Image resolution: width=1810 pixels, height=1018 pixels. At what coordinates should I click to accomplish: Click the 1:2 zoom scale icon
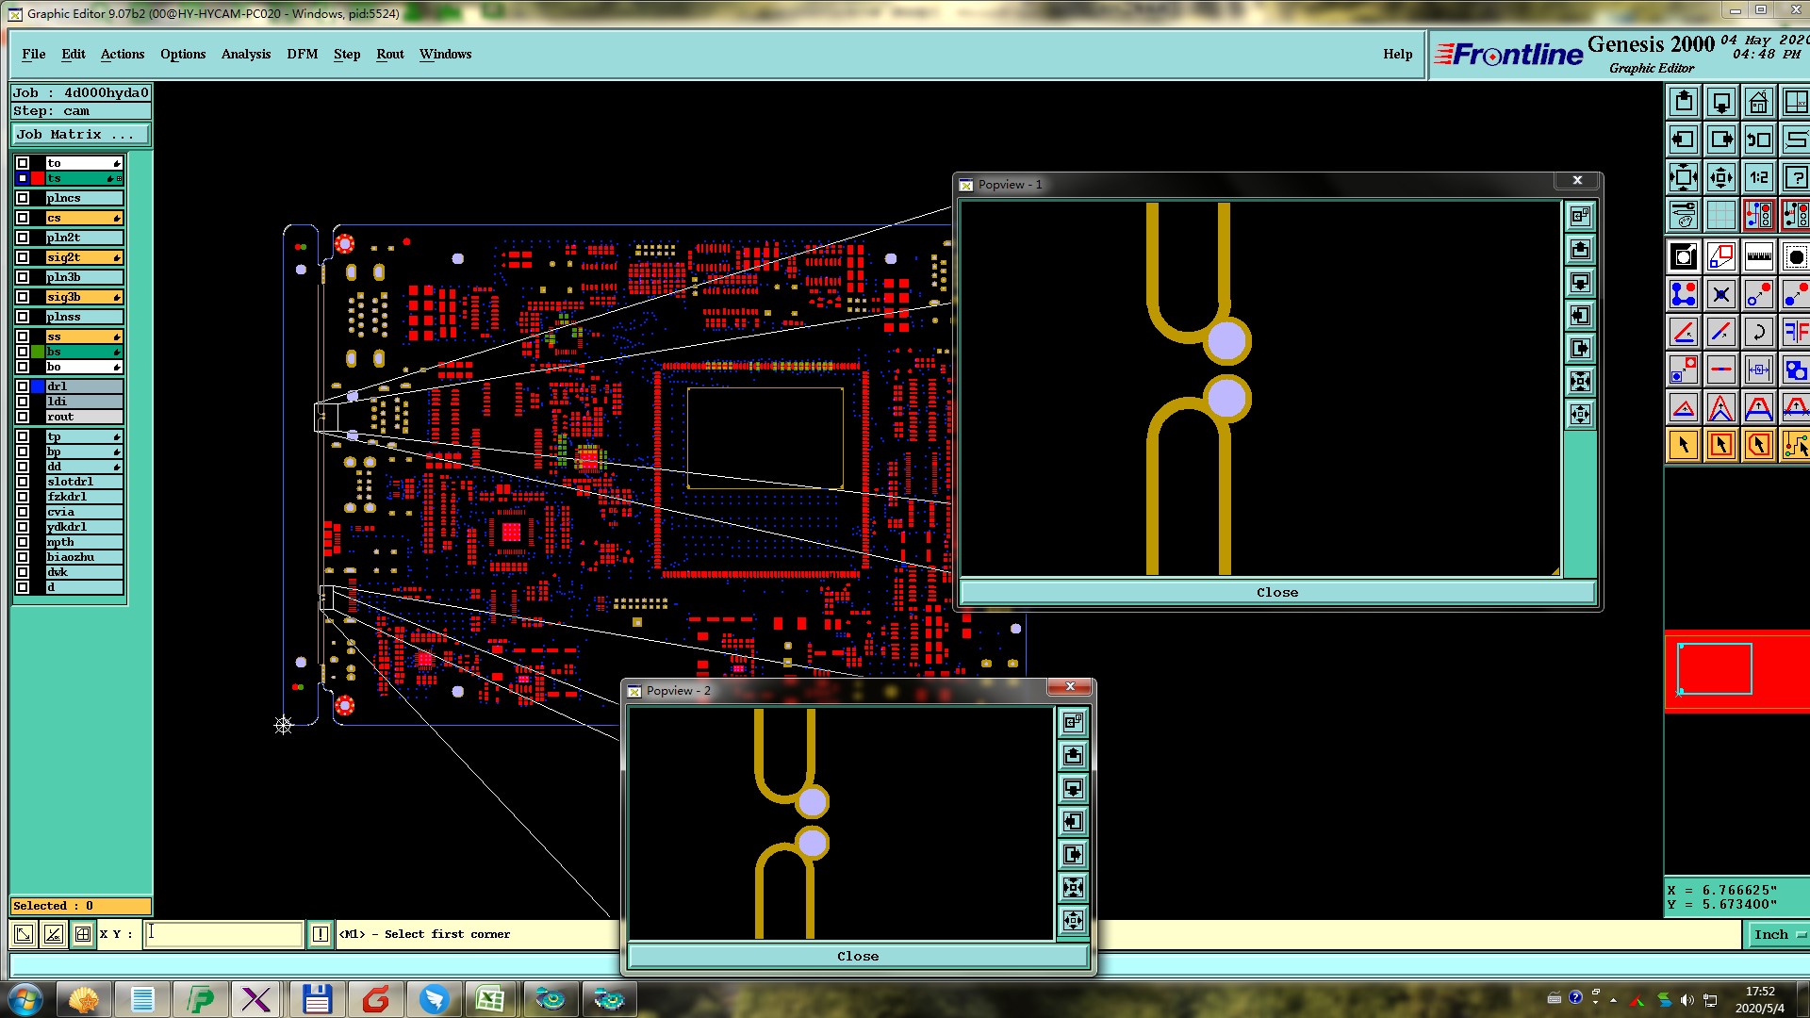(1758, 177)
